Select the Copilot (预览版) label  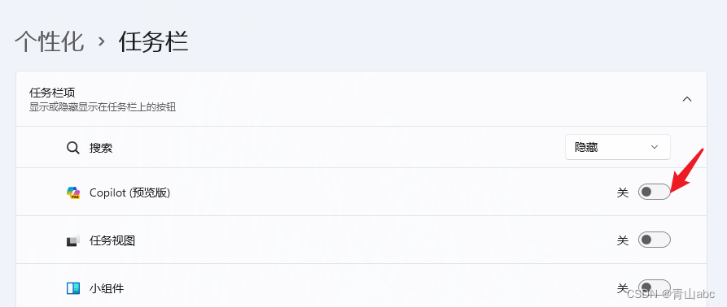click(x=129, y=192)
